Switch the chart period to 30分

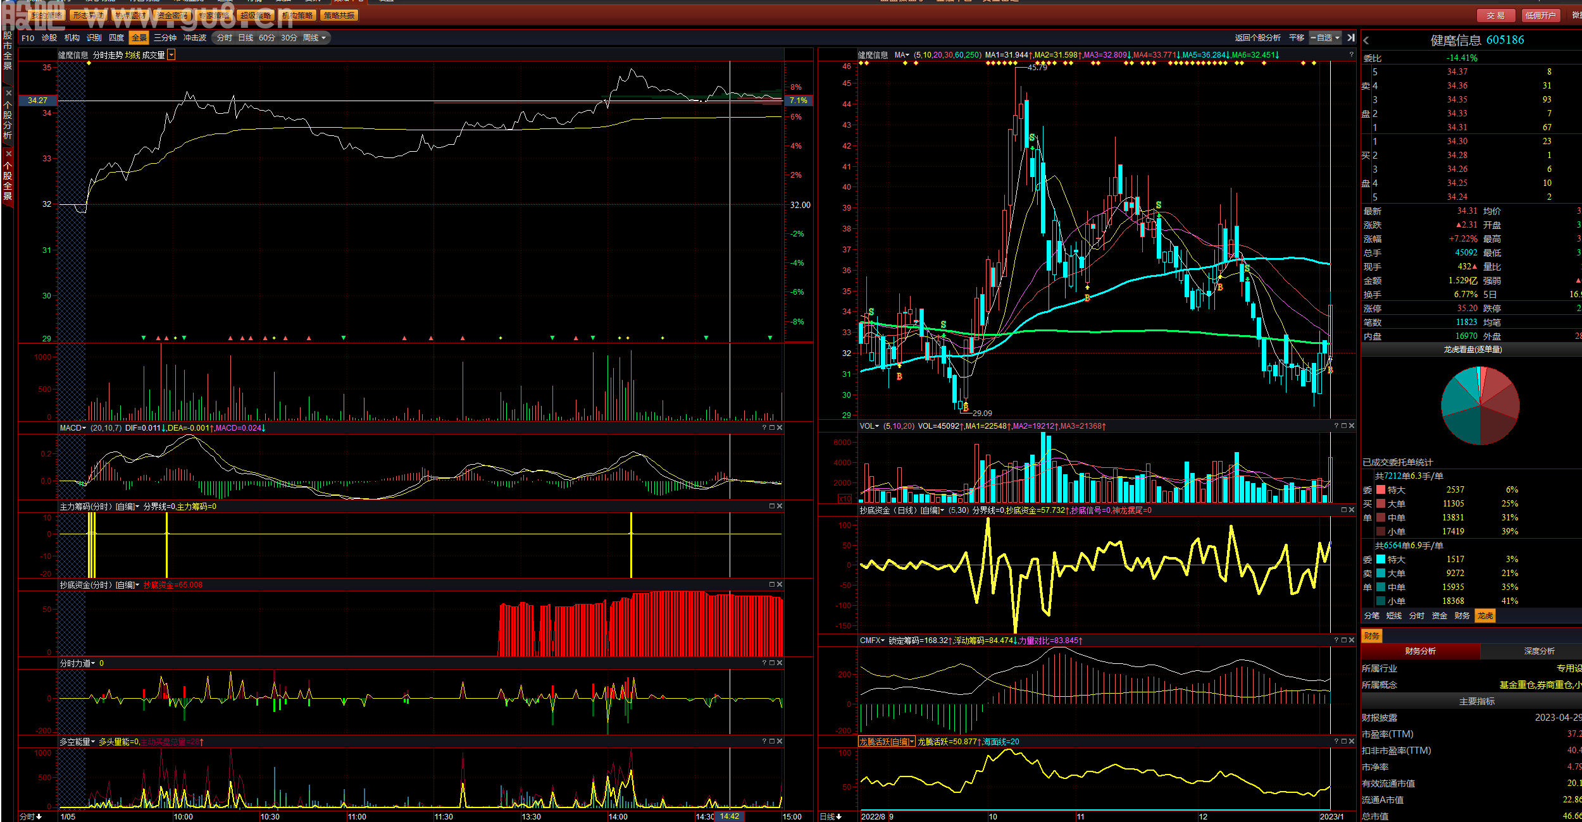tap(289, 38)
